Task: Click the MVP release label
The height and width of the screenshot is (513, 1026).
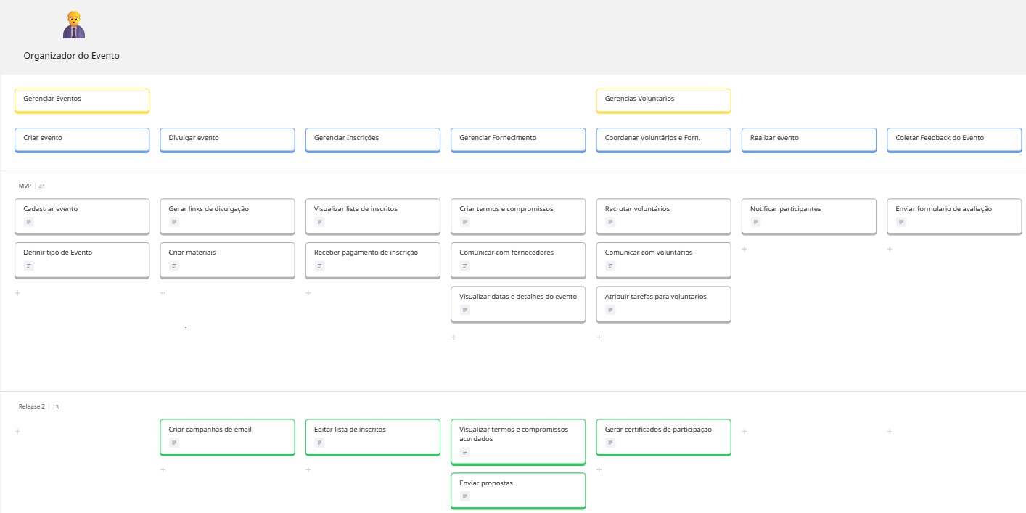Action: pyautogui.click(x=26, y=186)
